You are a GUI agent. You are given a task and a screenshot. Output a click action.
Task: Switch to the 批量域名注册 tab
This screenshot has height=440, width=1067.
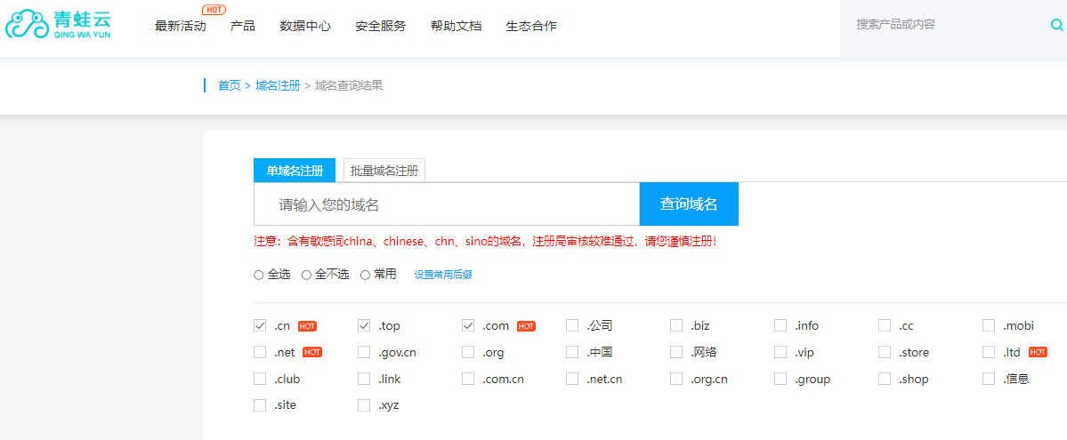[384, 171]
